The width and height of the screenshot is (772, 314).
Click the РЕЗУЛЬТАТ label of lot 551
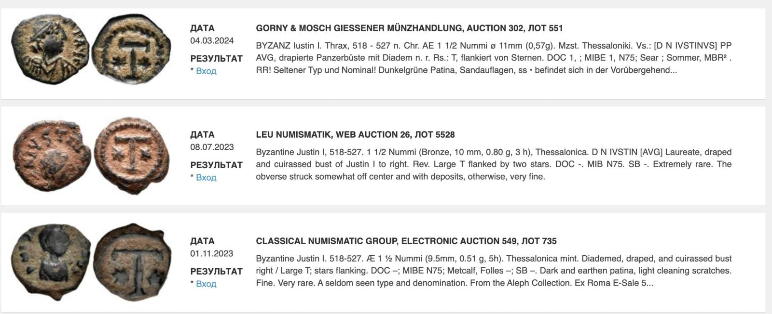click(x=216, y=58)
